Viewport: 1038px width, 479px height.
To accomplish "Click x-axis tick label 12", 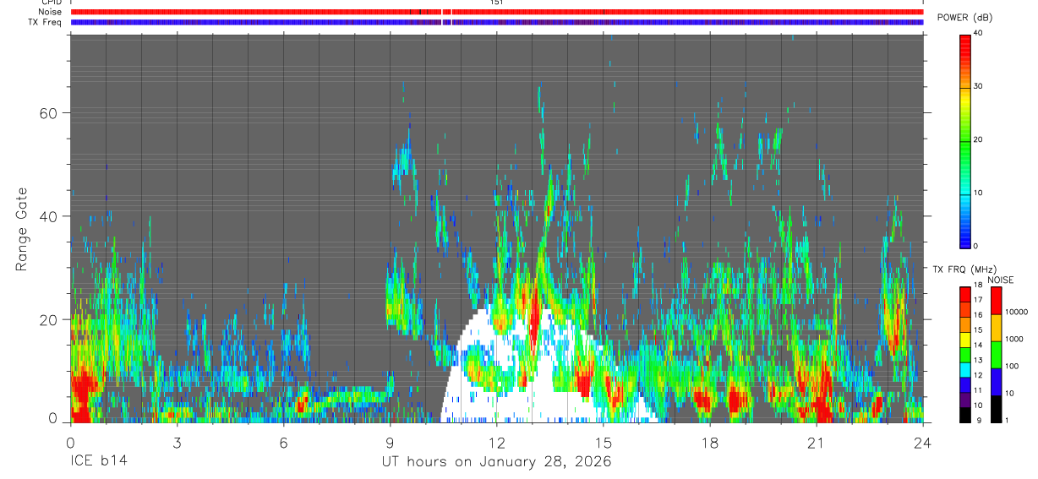I will 497,443.
